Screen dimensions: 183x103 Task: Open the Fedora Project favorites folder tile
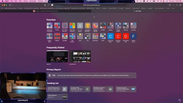click(x=118, y=26)
